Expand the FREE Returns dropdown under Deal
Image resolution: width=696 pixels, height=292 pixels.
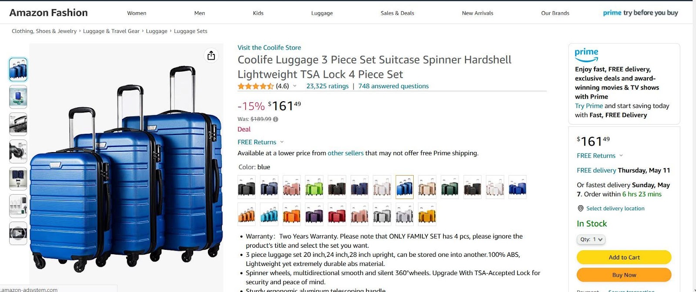click(282, 142)
